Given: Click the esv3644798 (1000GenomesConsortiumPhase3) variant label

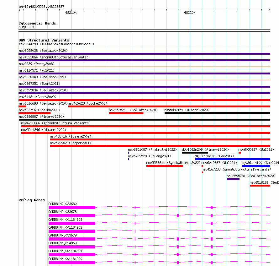Looking at the screenshot, I should 56,44.
